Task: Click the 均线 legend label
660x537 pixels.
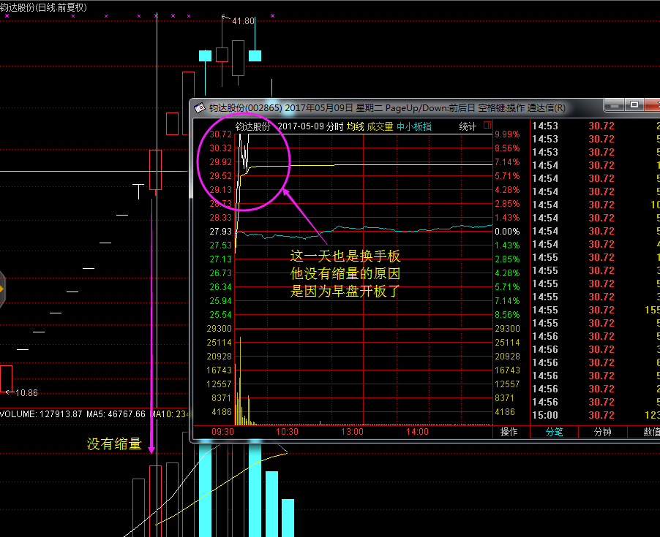Action: 356,126
